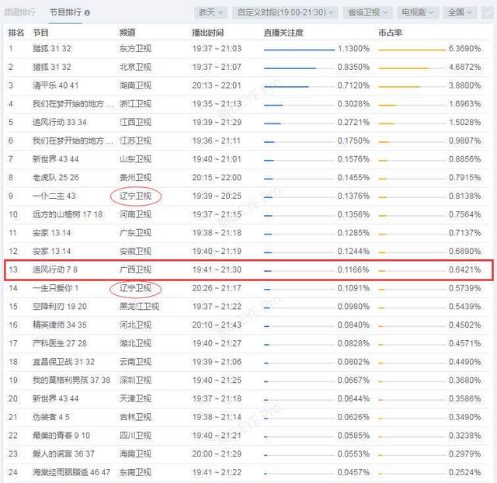The height and width of the screenshot is (483, 497).
Task: Sort by 市占率 column header
Action: coord(390,33)
